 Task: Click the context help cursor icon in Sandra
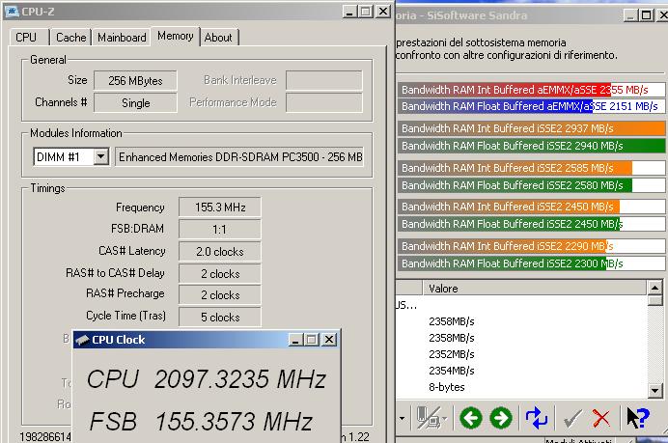coord(638,418)
